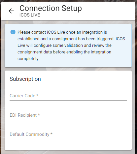137x154 pixels.
Task: Click the Default Commodity label text
Action: point(29,134)
